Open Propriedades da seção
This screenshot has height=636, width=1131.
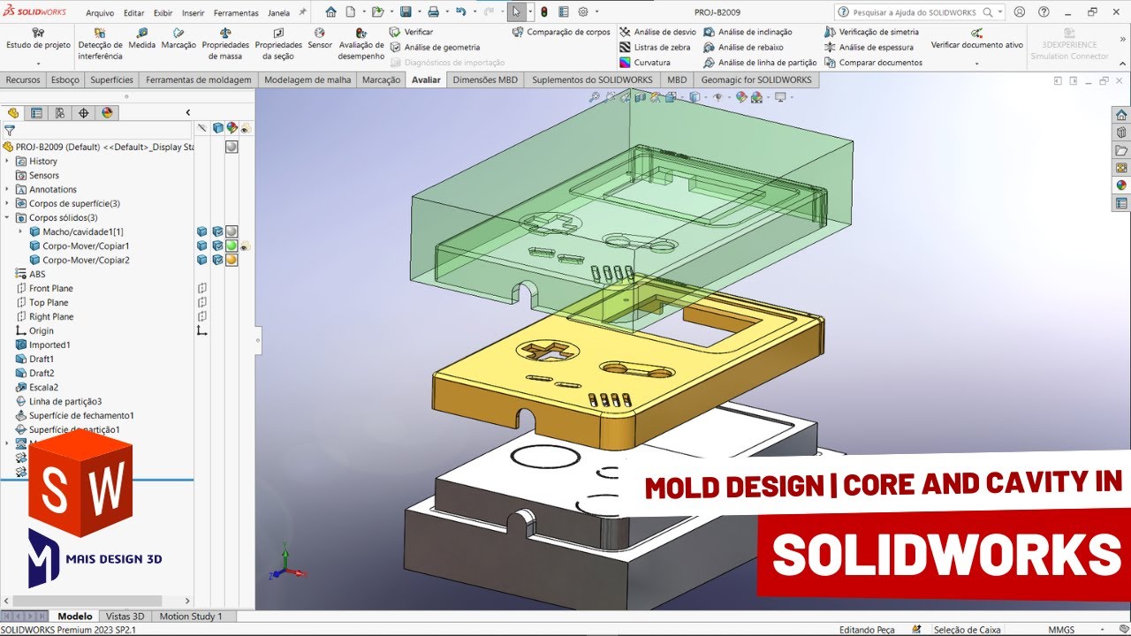(278, 43)
